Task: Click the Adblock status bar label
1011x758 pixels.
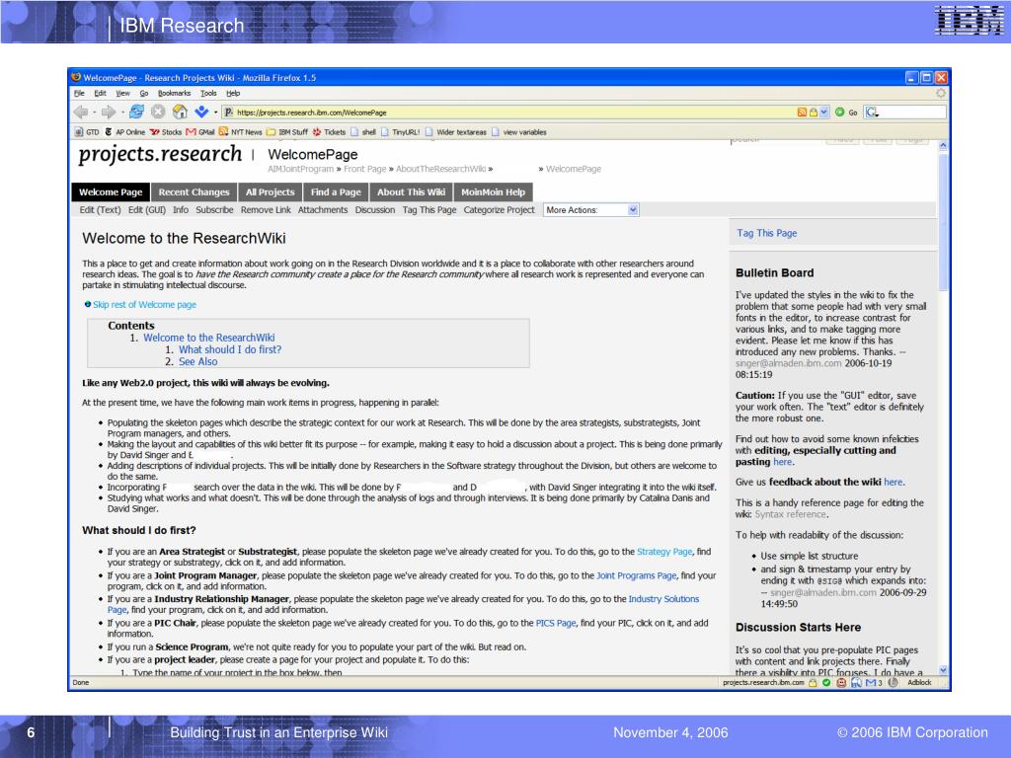Action: (x=919, y=683)
